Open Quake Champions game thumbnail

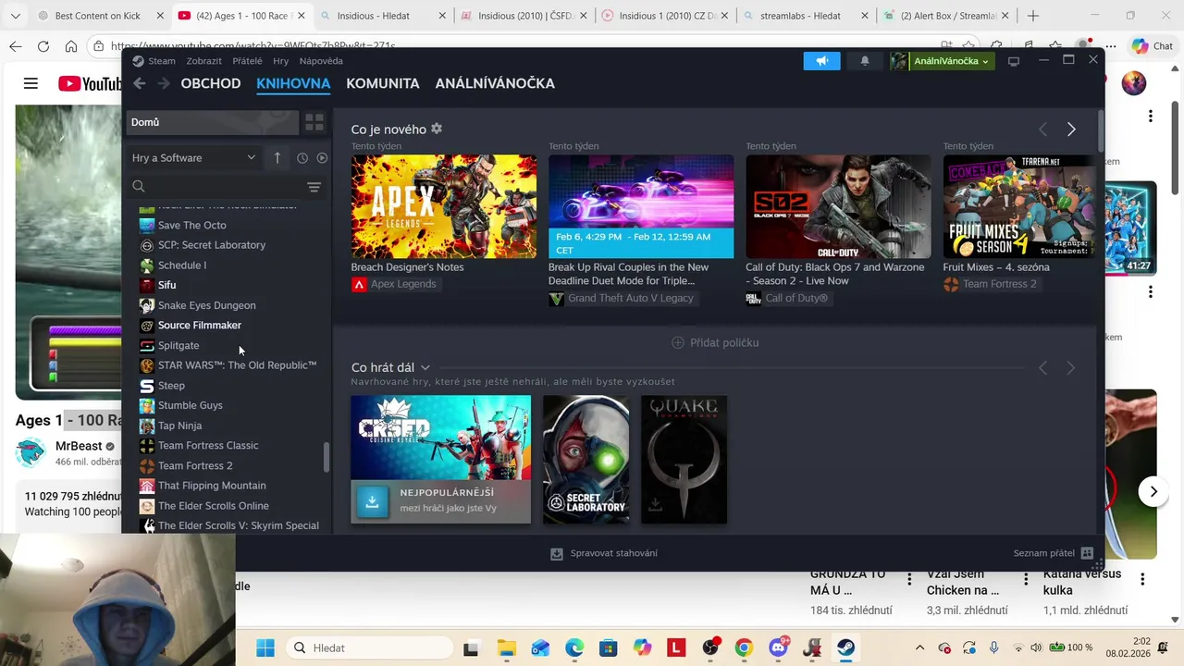(684, 460)
